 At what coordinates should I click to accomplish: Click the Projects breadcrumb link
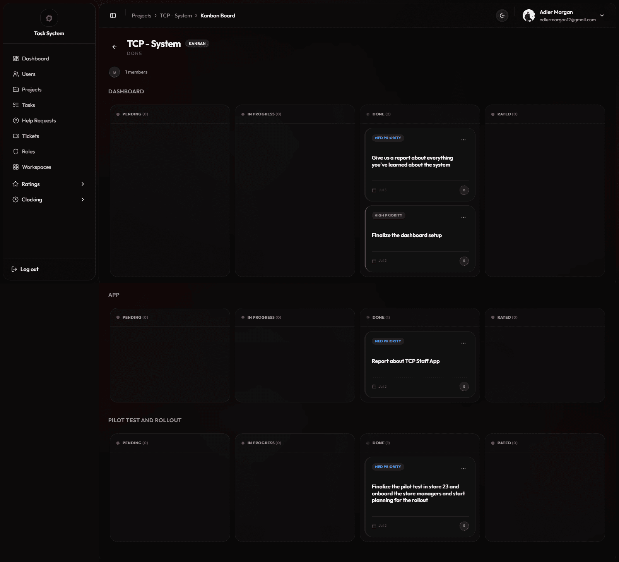point(142,15)
